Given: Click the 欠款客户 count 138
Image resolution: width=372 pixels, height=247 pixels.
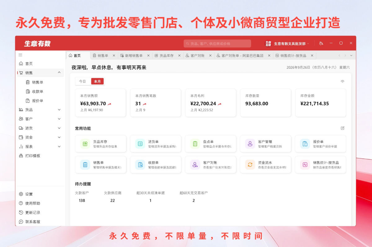Looking at the screenshot, I should pos(82,201).
